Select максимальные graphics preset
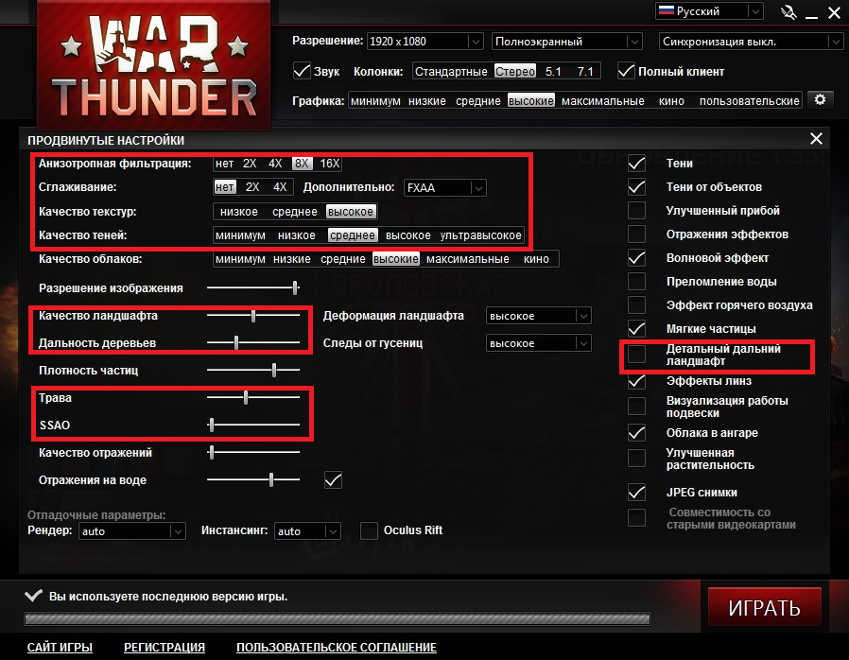The height and width of the screenshot is (660, 849). (602, 101)
